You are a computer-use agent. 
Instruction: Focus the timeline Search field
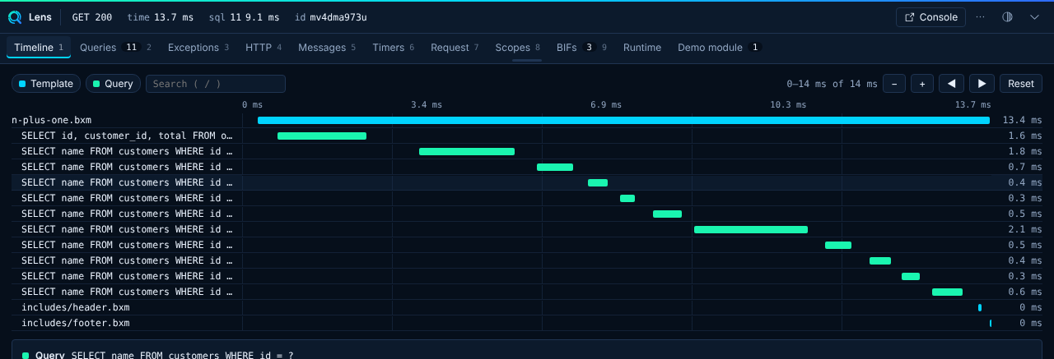(216, 84)
